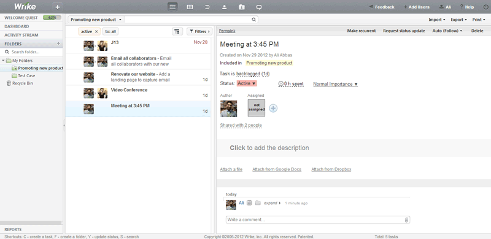Open the 'to: all' filter chip

110,32
